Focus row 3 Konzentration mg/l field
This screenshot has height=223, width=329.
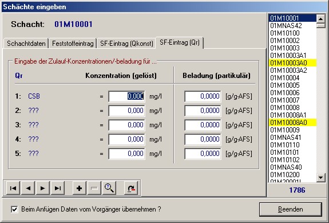click(126, 125)
